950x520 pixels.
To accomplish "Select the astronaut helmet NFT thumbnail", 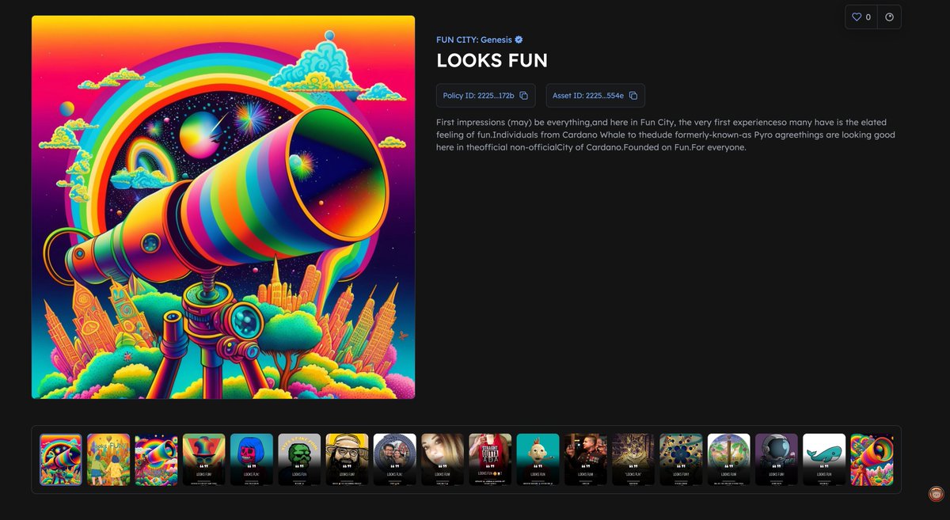I will pyautogui.click(x=777, y=459).
